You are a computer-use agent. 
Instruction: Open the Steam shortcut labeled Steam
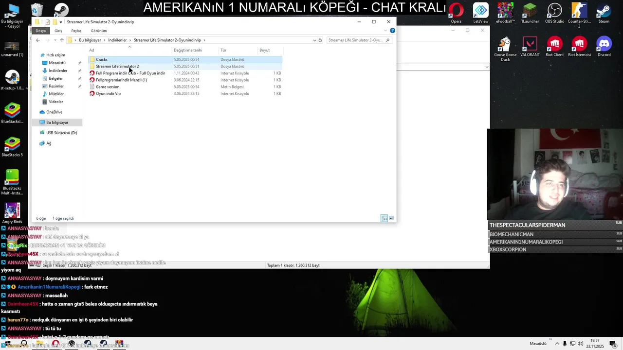point(604,13)
